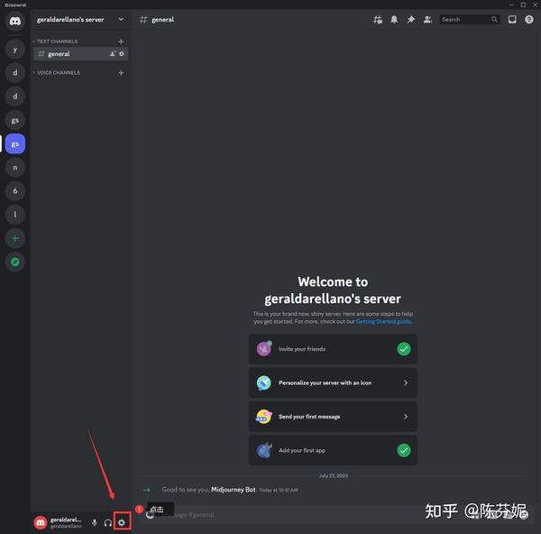This screenshot has width=541, height=534.
Task: Click chevron on 'Send your first message'
Action: click(x=406, y=417)
